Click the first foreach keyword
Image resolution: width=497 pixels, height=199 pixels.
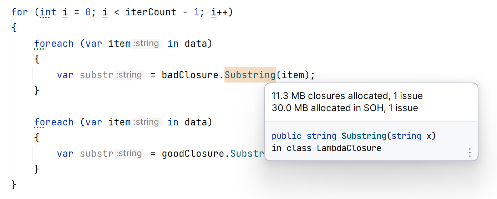coord(54,44)
